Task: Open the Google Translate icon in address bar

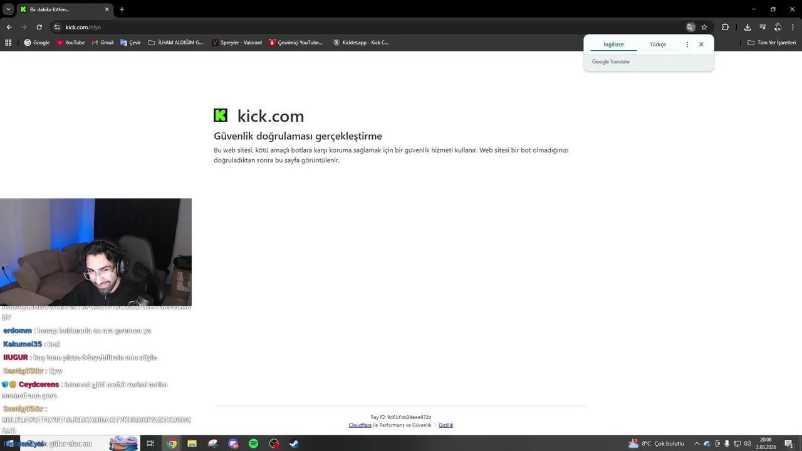Action: (690, 27)
